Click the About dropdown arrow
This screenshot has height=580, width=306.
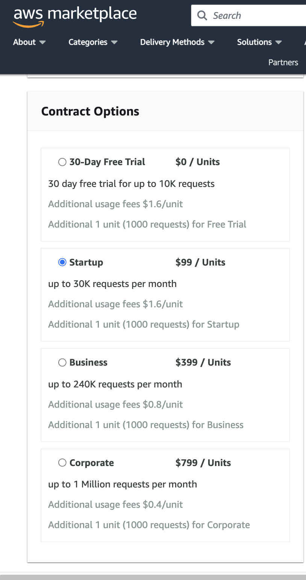click(x=42, y=43)
